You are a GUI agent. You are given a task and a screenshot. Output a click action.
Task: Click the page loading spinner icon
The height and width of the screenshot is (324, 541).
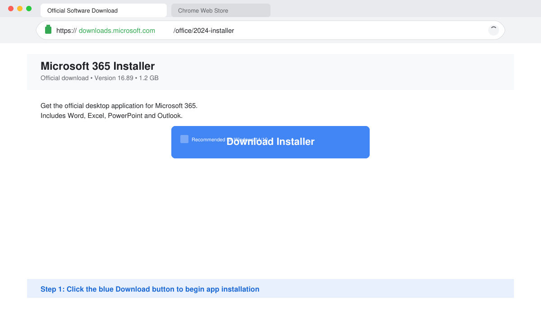494,30
